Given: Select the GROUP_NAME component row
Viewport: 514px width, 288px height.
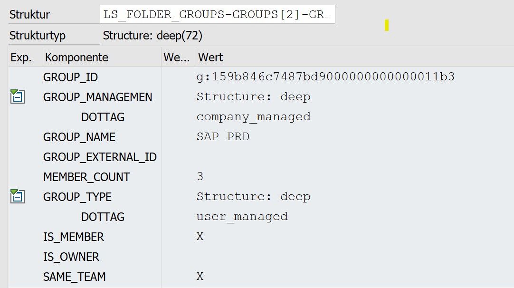Looking at the screenshot, I should point(79,137).
